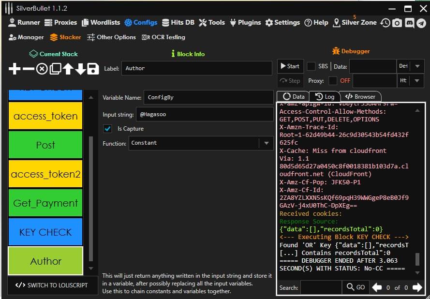Viewport: 430px width, 299px height.
Task: Click the circled X disable block icon
Action: click(42, 69)
